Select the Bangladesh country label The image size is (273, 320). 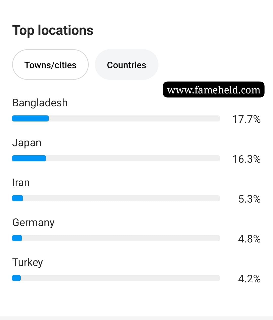[x=40, y=103]
